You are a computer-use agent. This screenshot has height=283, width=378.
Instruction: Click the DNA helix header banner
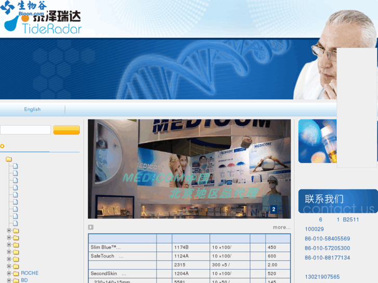168,69
